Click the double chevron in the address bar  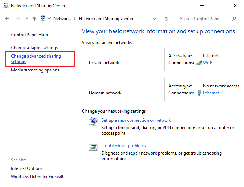coord(49,19)
